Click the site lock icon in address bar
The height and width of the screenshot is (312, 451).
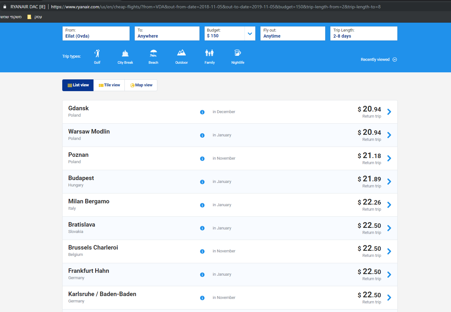click(x=5, y=7)
